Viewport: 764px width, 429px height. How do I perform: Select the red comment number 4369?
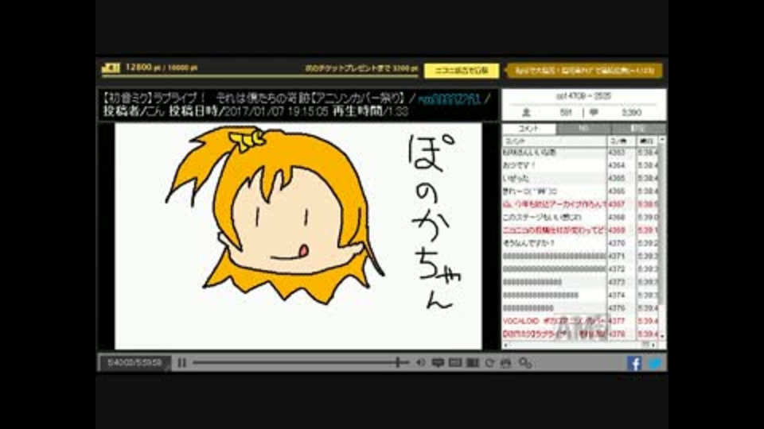[580, 230]
